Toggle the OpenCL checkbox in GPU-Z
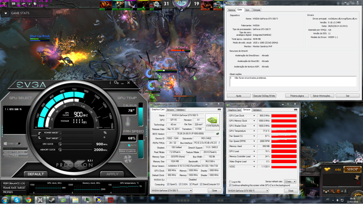 tap(168, 184)
